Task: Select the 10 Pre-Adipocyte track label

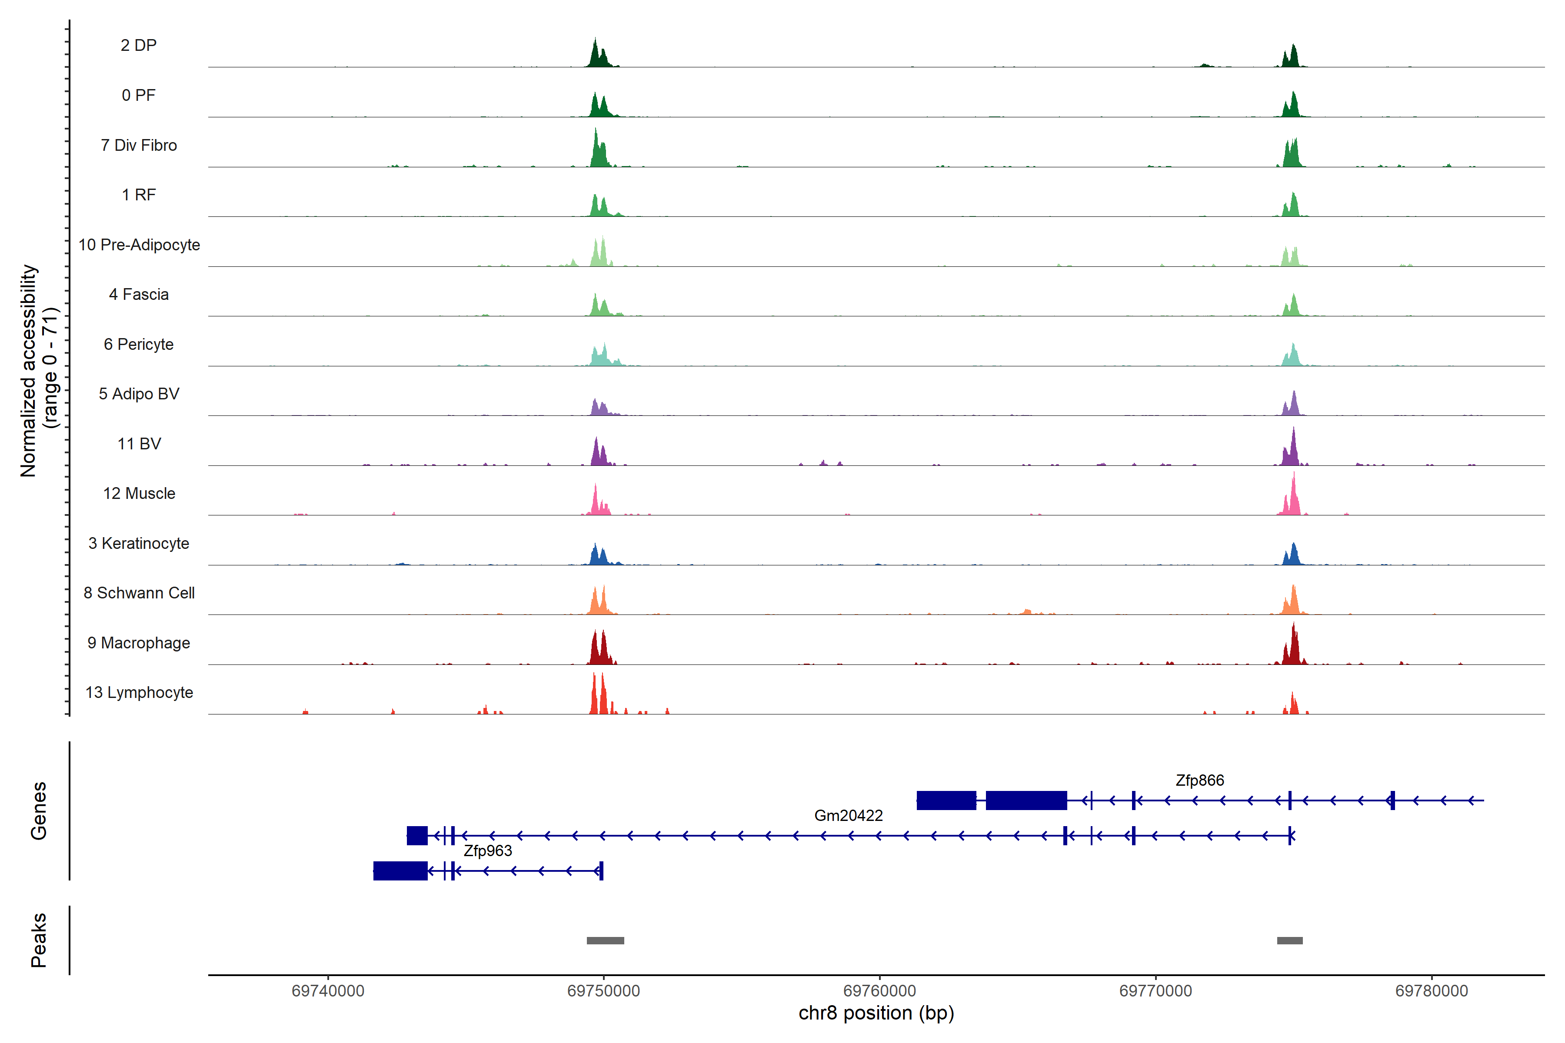Action: click(139, 245)
